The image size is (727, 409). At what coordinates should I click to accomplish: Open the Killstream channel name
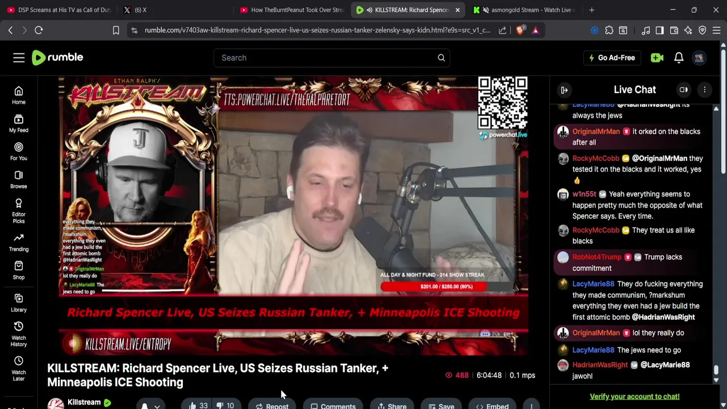(x=84, y=402)
